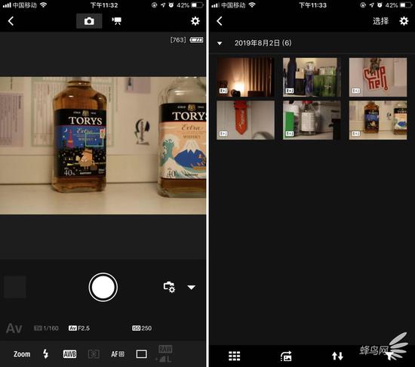The height and width of the screenshot is (367, 415).
Task: Change RAW image quality setting
Action: 165,353
